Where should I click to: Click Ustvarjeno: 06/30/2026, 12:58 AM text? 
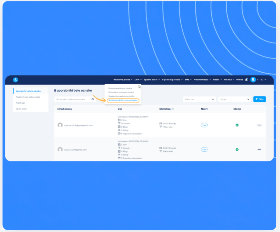133,141
